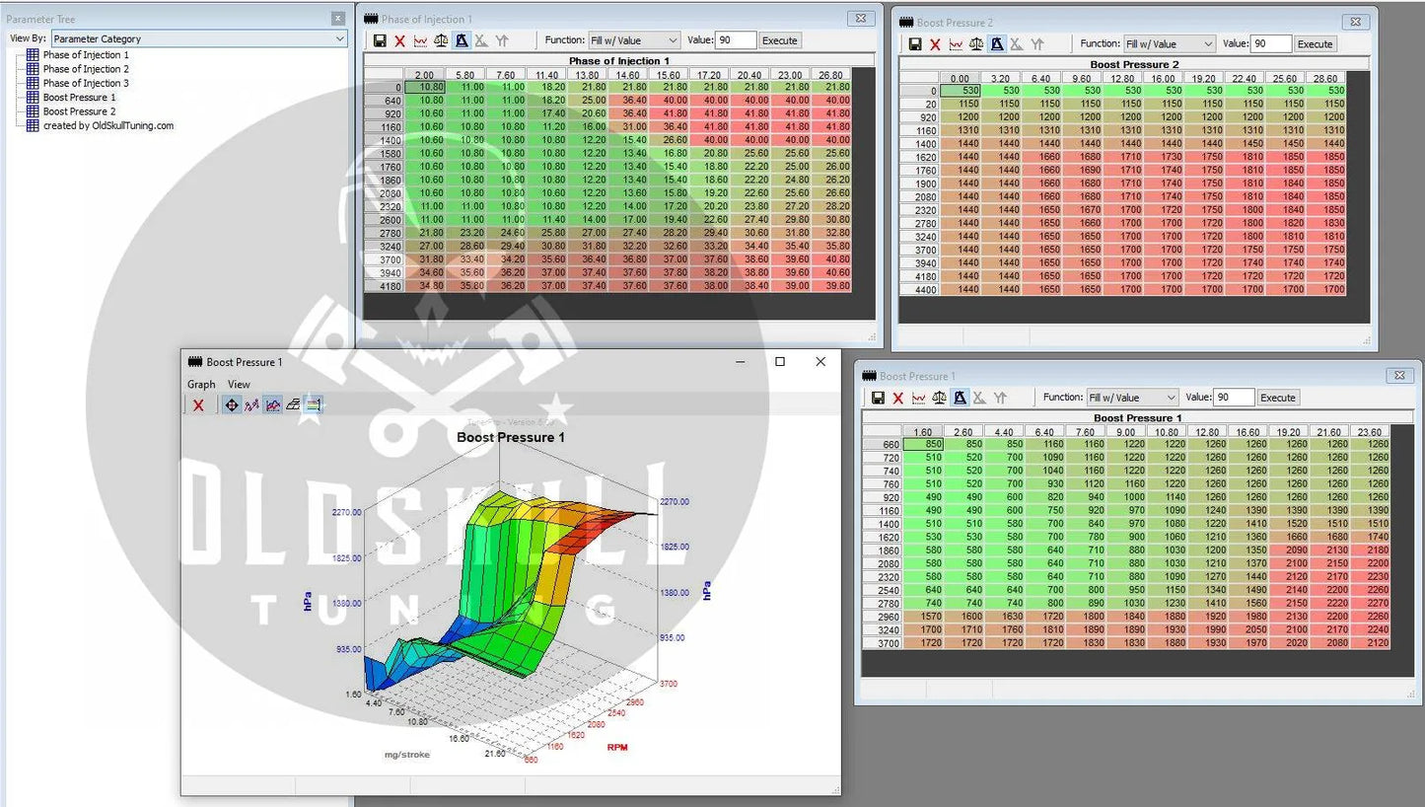
Task: Click wireframe surface icon in graph toolbar
Action: click(294, 404)
